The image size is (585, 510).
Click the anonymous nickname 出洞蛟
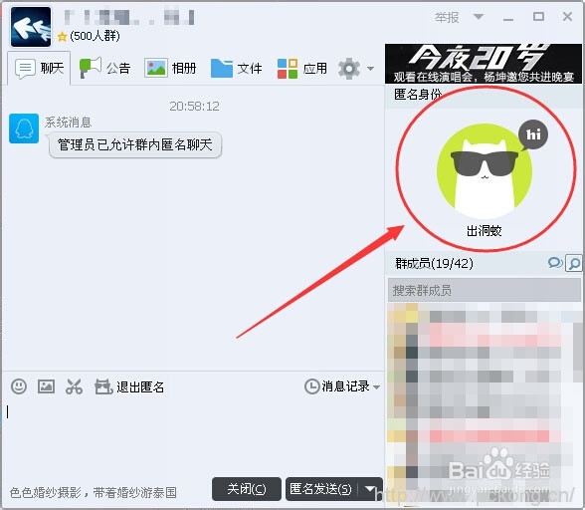[x=485, y=231]
